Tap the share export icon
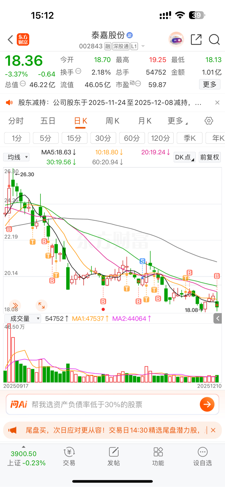This screenshot has height=487, width=225. (196, 39)
